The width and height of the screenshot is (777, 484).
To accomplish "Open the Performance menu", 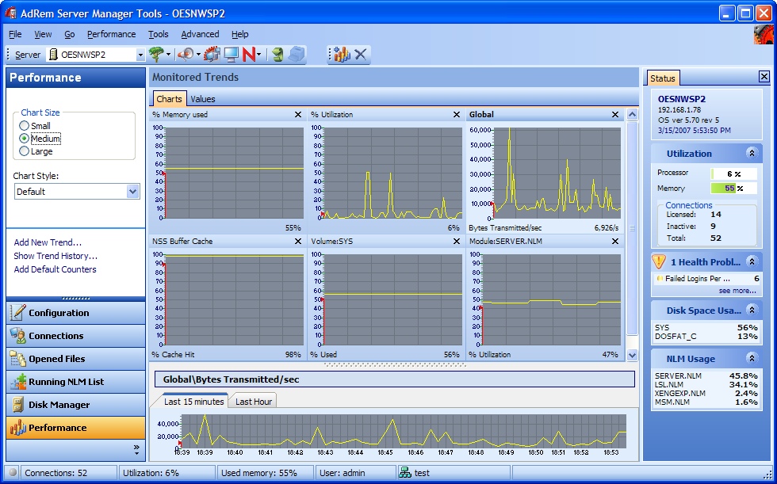I will click(x=112, y=34).
